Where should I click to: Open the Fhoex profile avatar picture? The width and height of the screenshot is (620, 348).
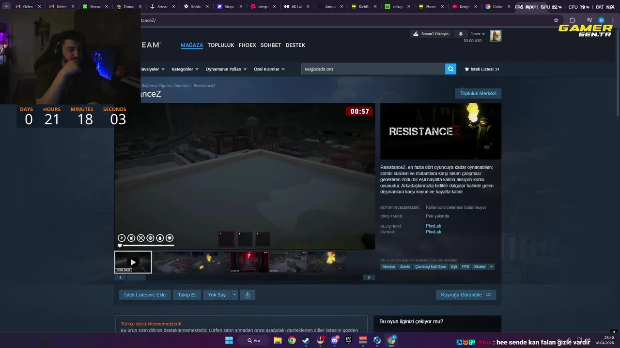tap(496, 36)
